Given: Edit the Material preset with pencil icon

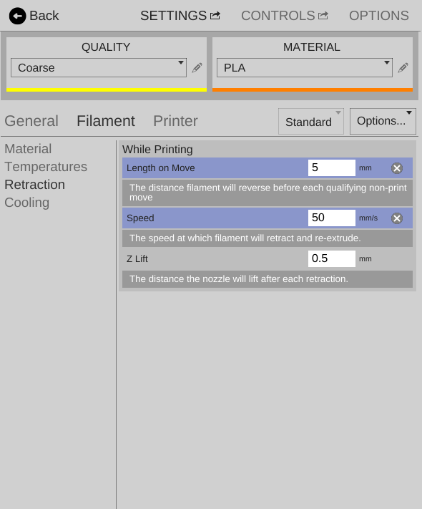Looking at the screenshot, I should [403, 68].
